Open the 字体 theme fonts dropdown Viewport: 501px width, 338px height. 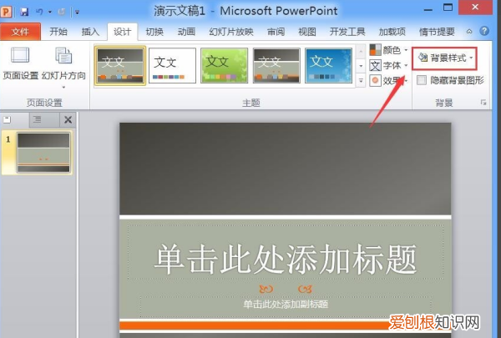click(x=389, y=65)
